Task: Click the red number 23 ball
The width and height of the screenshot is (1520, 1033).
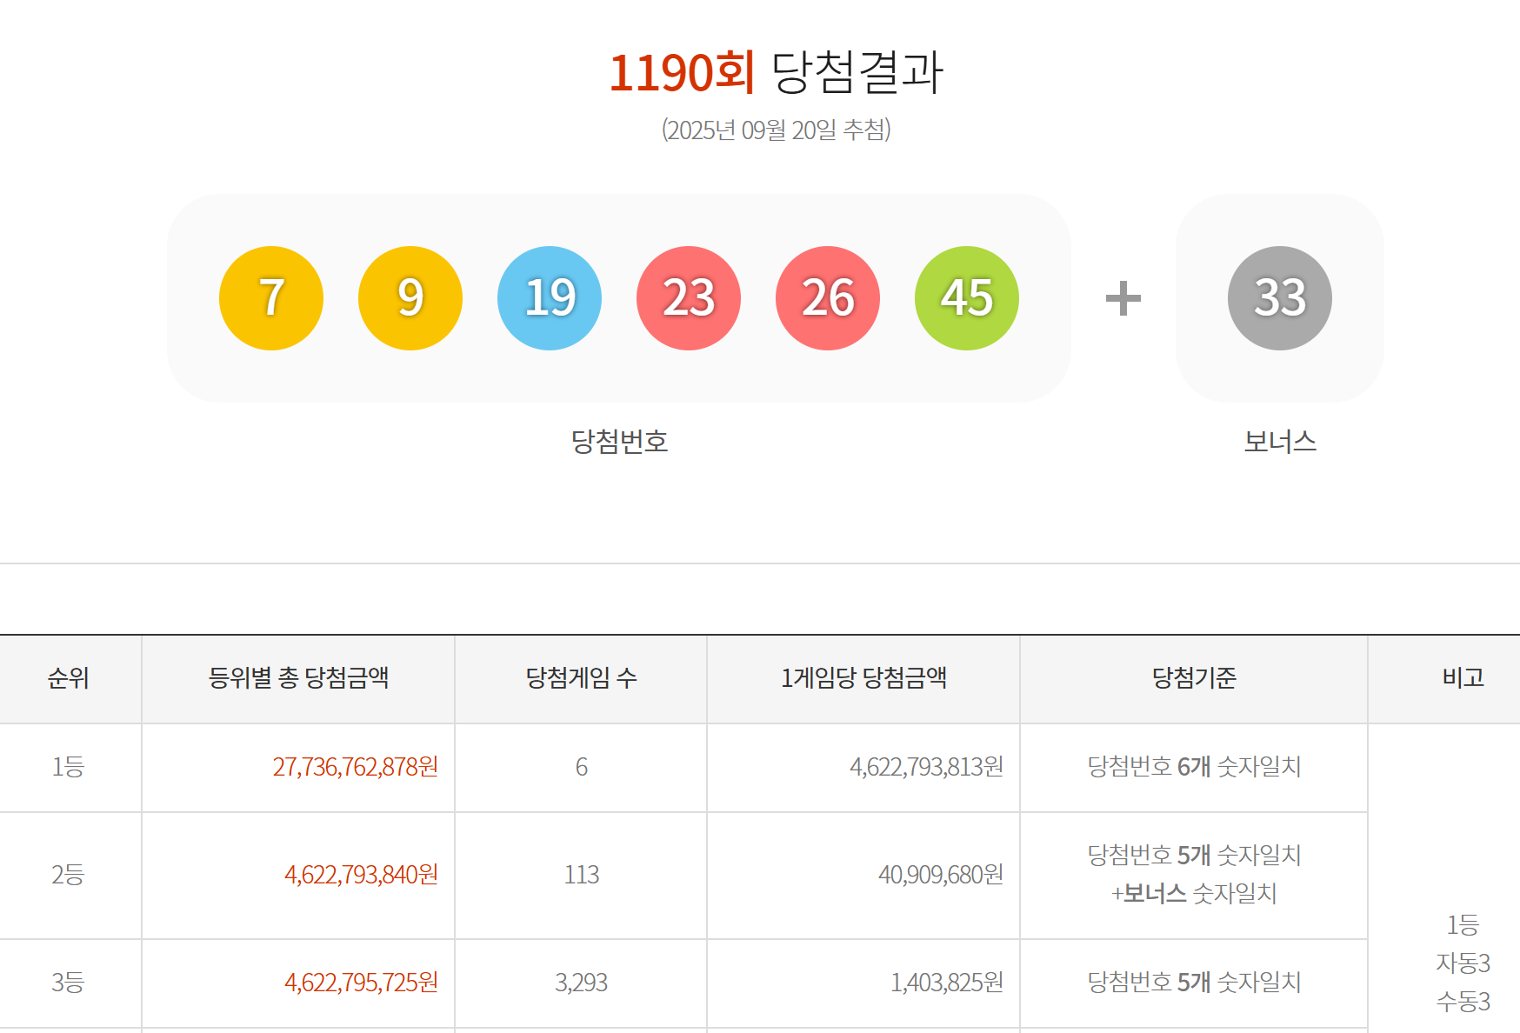Action: (x=689, y=298)
